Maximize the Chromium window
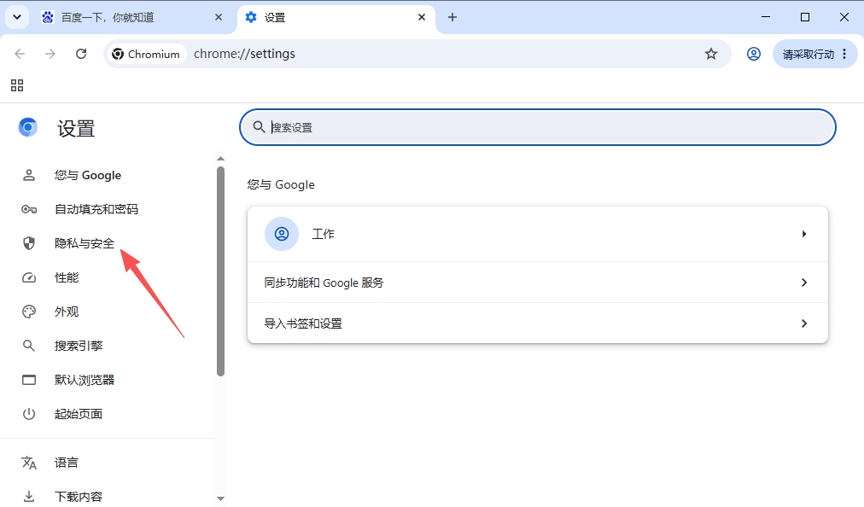The image size is (864, 507). (805, 17)
